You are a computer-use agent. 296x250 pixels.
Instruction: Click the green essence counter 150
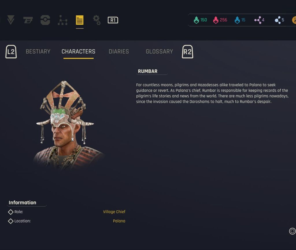200,20
